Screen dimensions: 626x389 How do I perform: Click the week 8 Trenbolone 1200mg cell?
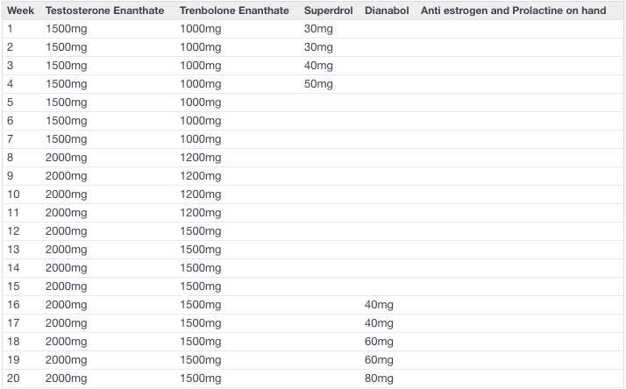coord(200,158)
